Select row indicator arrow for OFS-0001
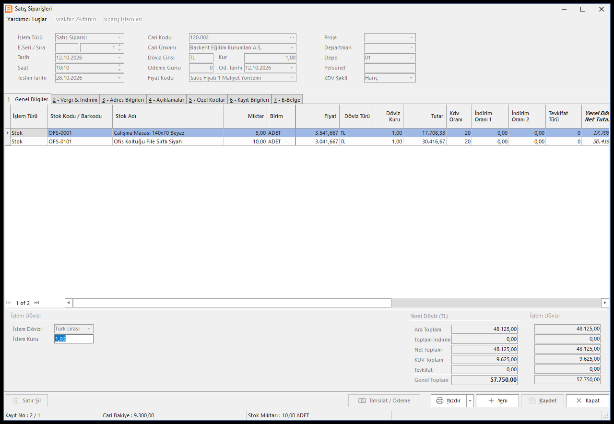The image size is (614, 424). [x=7, y=133]
